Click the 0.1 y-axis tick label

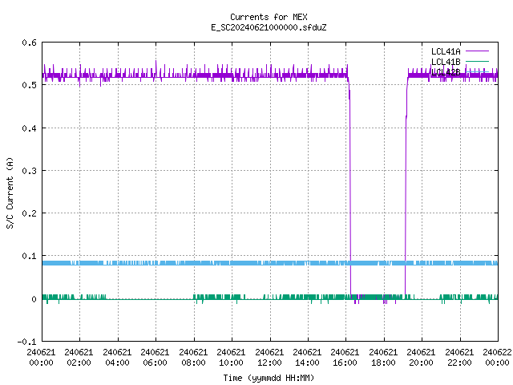(29, 256)
